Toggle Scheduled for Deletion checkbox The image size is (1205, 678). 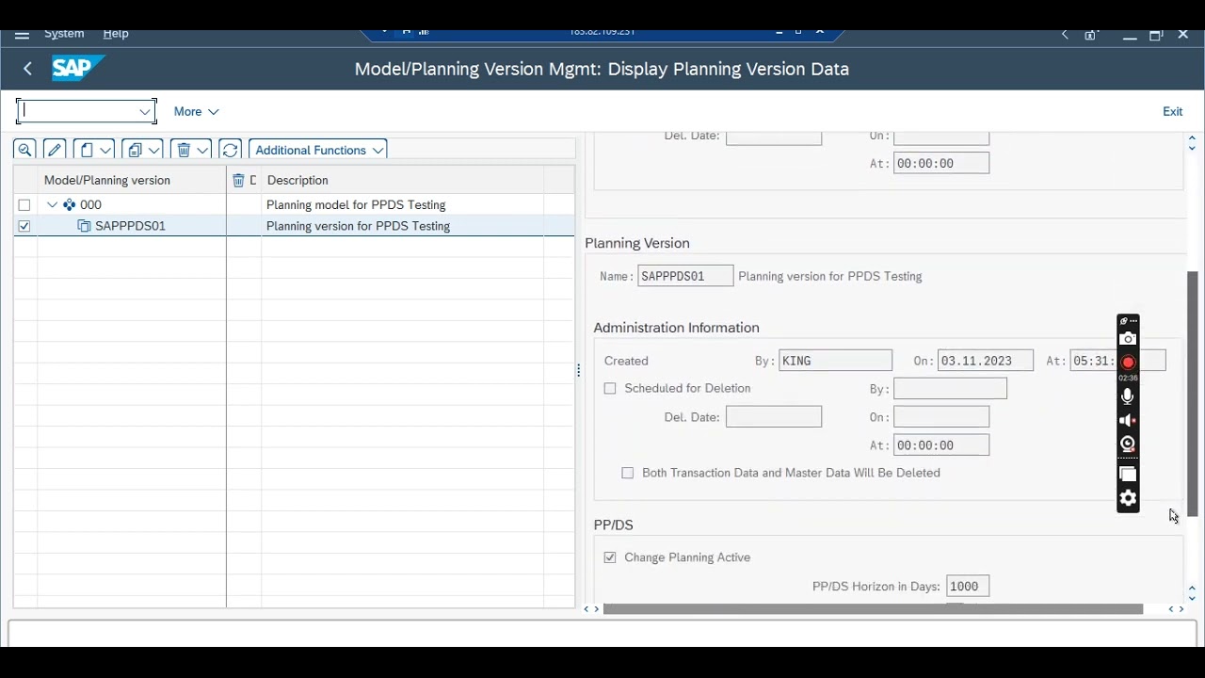coord(610,388)
